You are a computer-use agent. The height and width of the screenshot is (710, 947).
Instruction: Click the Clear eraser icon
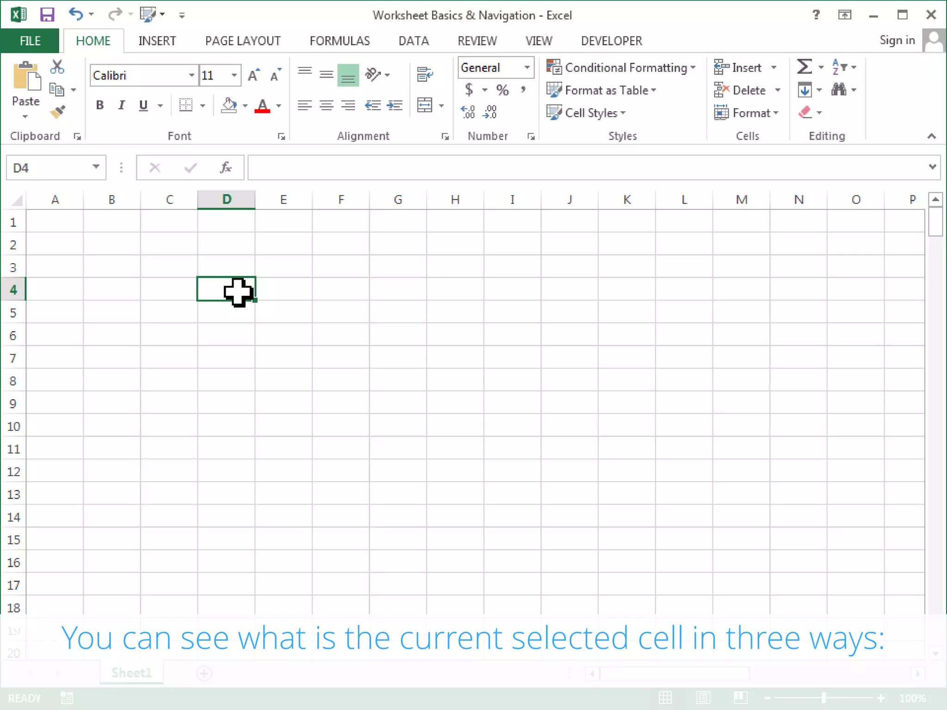point(805,112)
